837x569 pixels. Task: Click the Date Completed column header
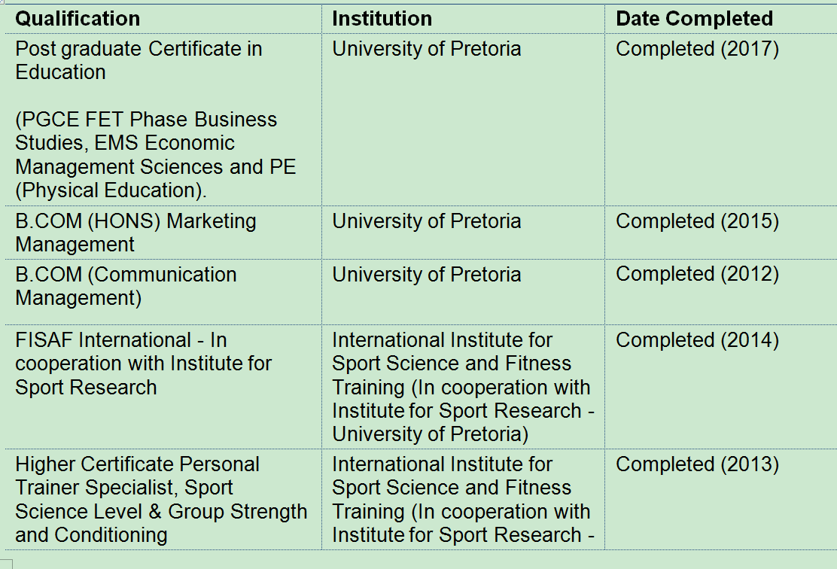694,19
